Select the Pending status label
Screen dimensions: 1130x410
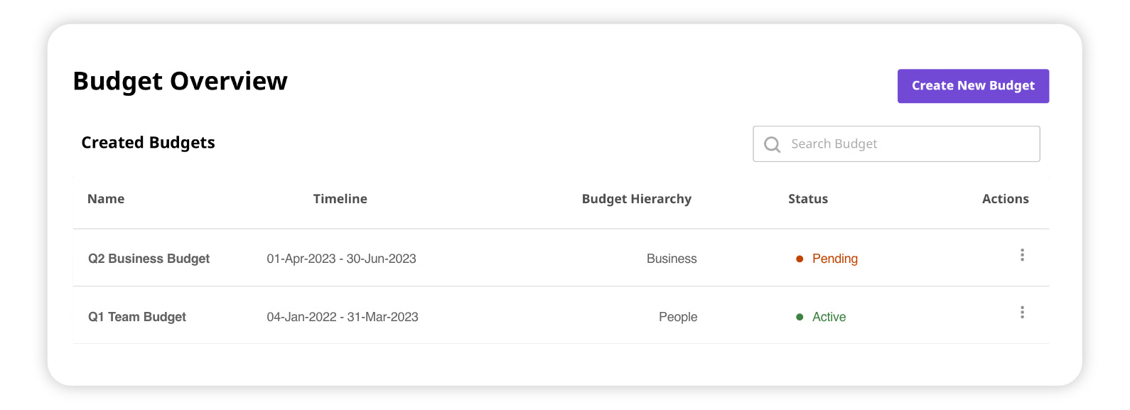(x=835, y=259)
